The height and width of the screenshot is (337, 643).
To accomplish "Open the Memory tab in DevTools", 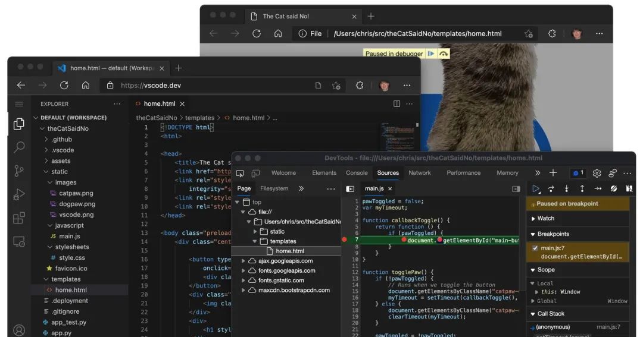I will tap(507, 173).
